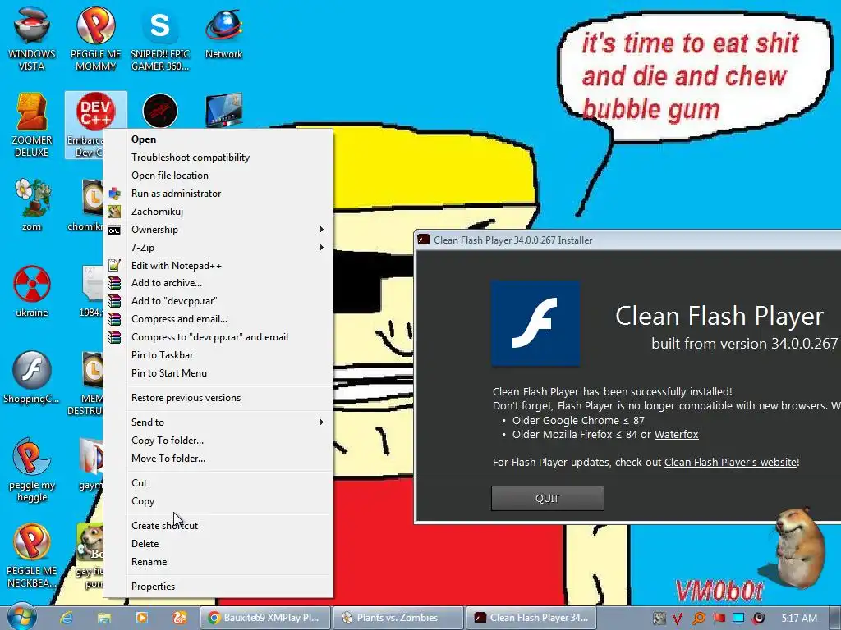The image size is (841, 630).
Task: Select the black round icon beside Dev-C++
Action: 160,111
